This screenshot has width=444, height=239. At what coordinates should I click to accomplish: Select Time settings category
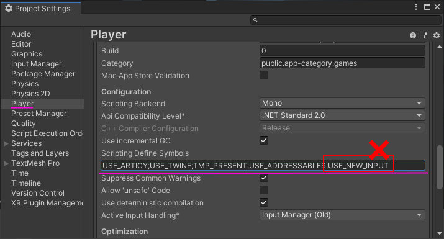[20, 173]
